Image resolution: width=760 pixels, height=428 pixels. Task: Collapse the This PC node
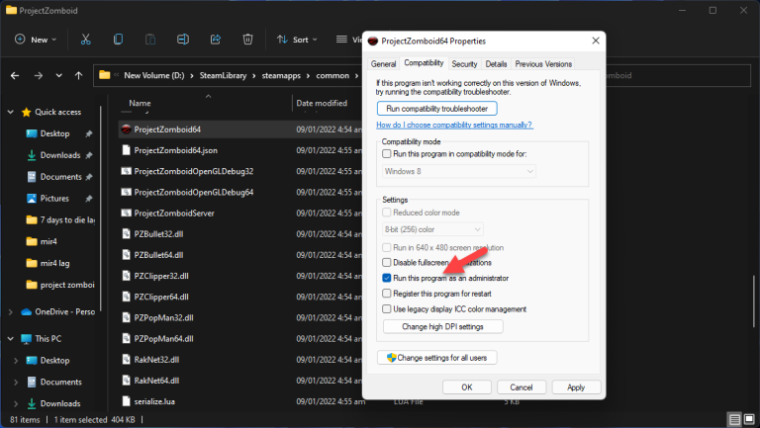[11, 339]
